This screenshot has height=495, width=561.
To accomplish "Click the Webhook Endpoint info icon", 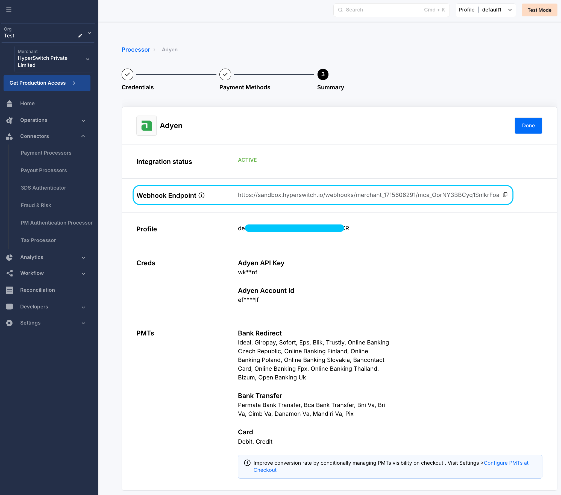I will point(201,195).
